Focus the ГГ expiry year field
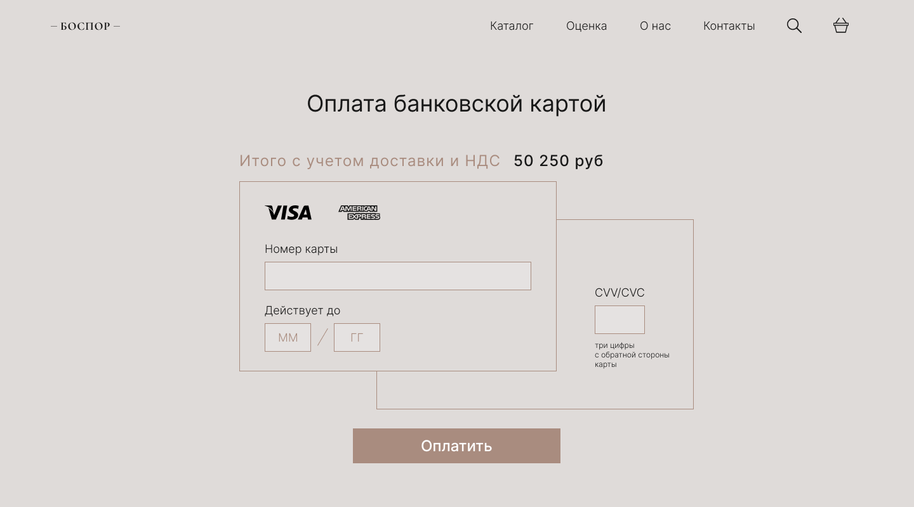 coord(357,337)
